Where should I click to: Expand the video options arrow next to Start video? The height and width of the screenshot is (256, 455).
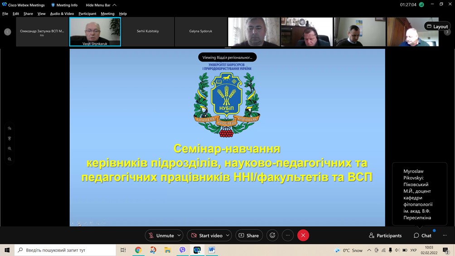(228, 236)
